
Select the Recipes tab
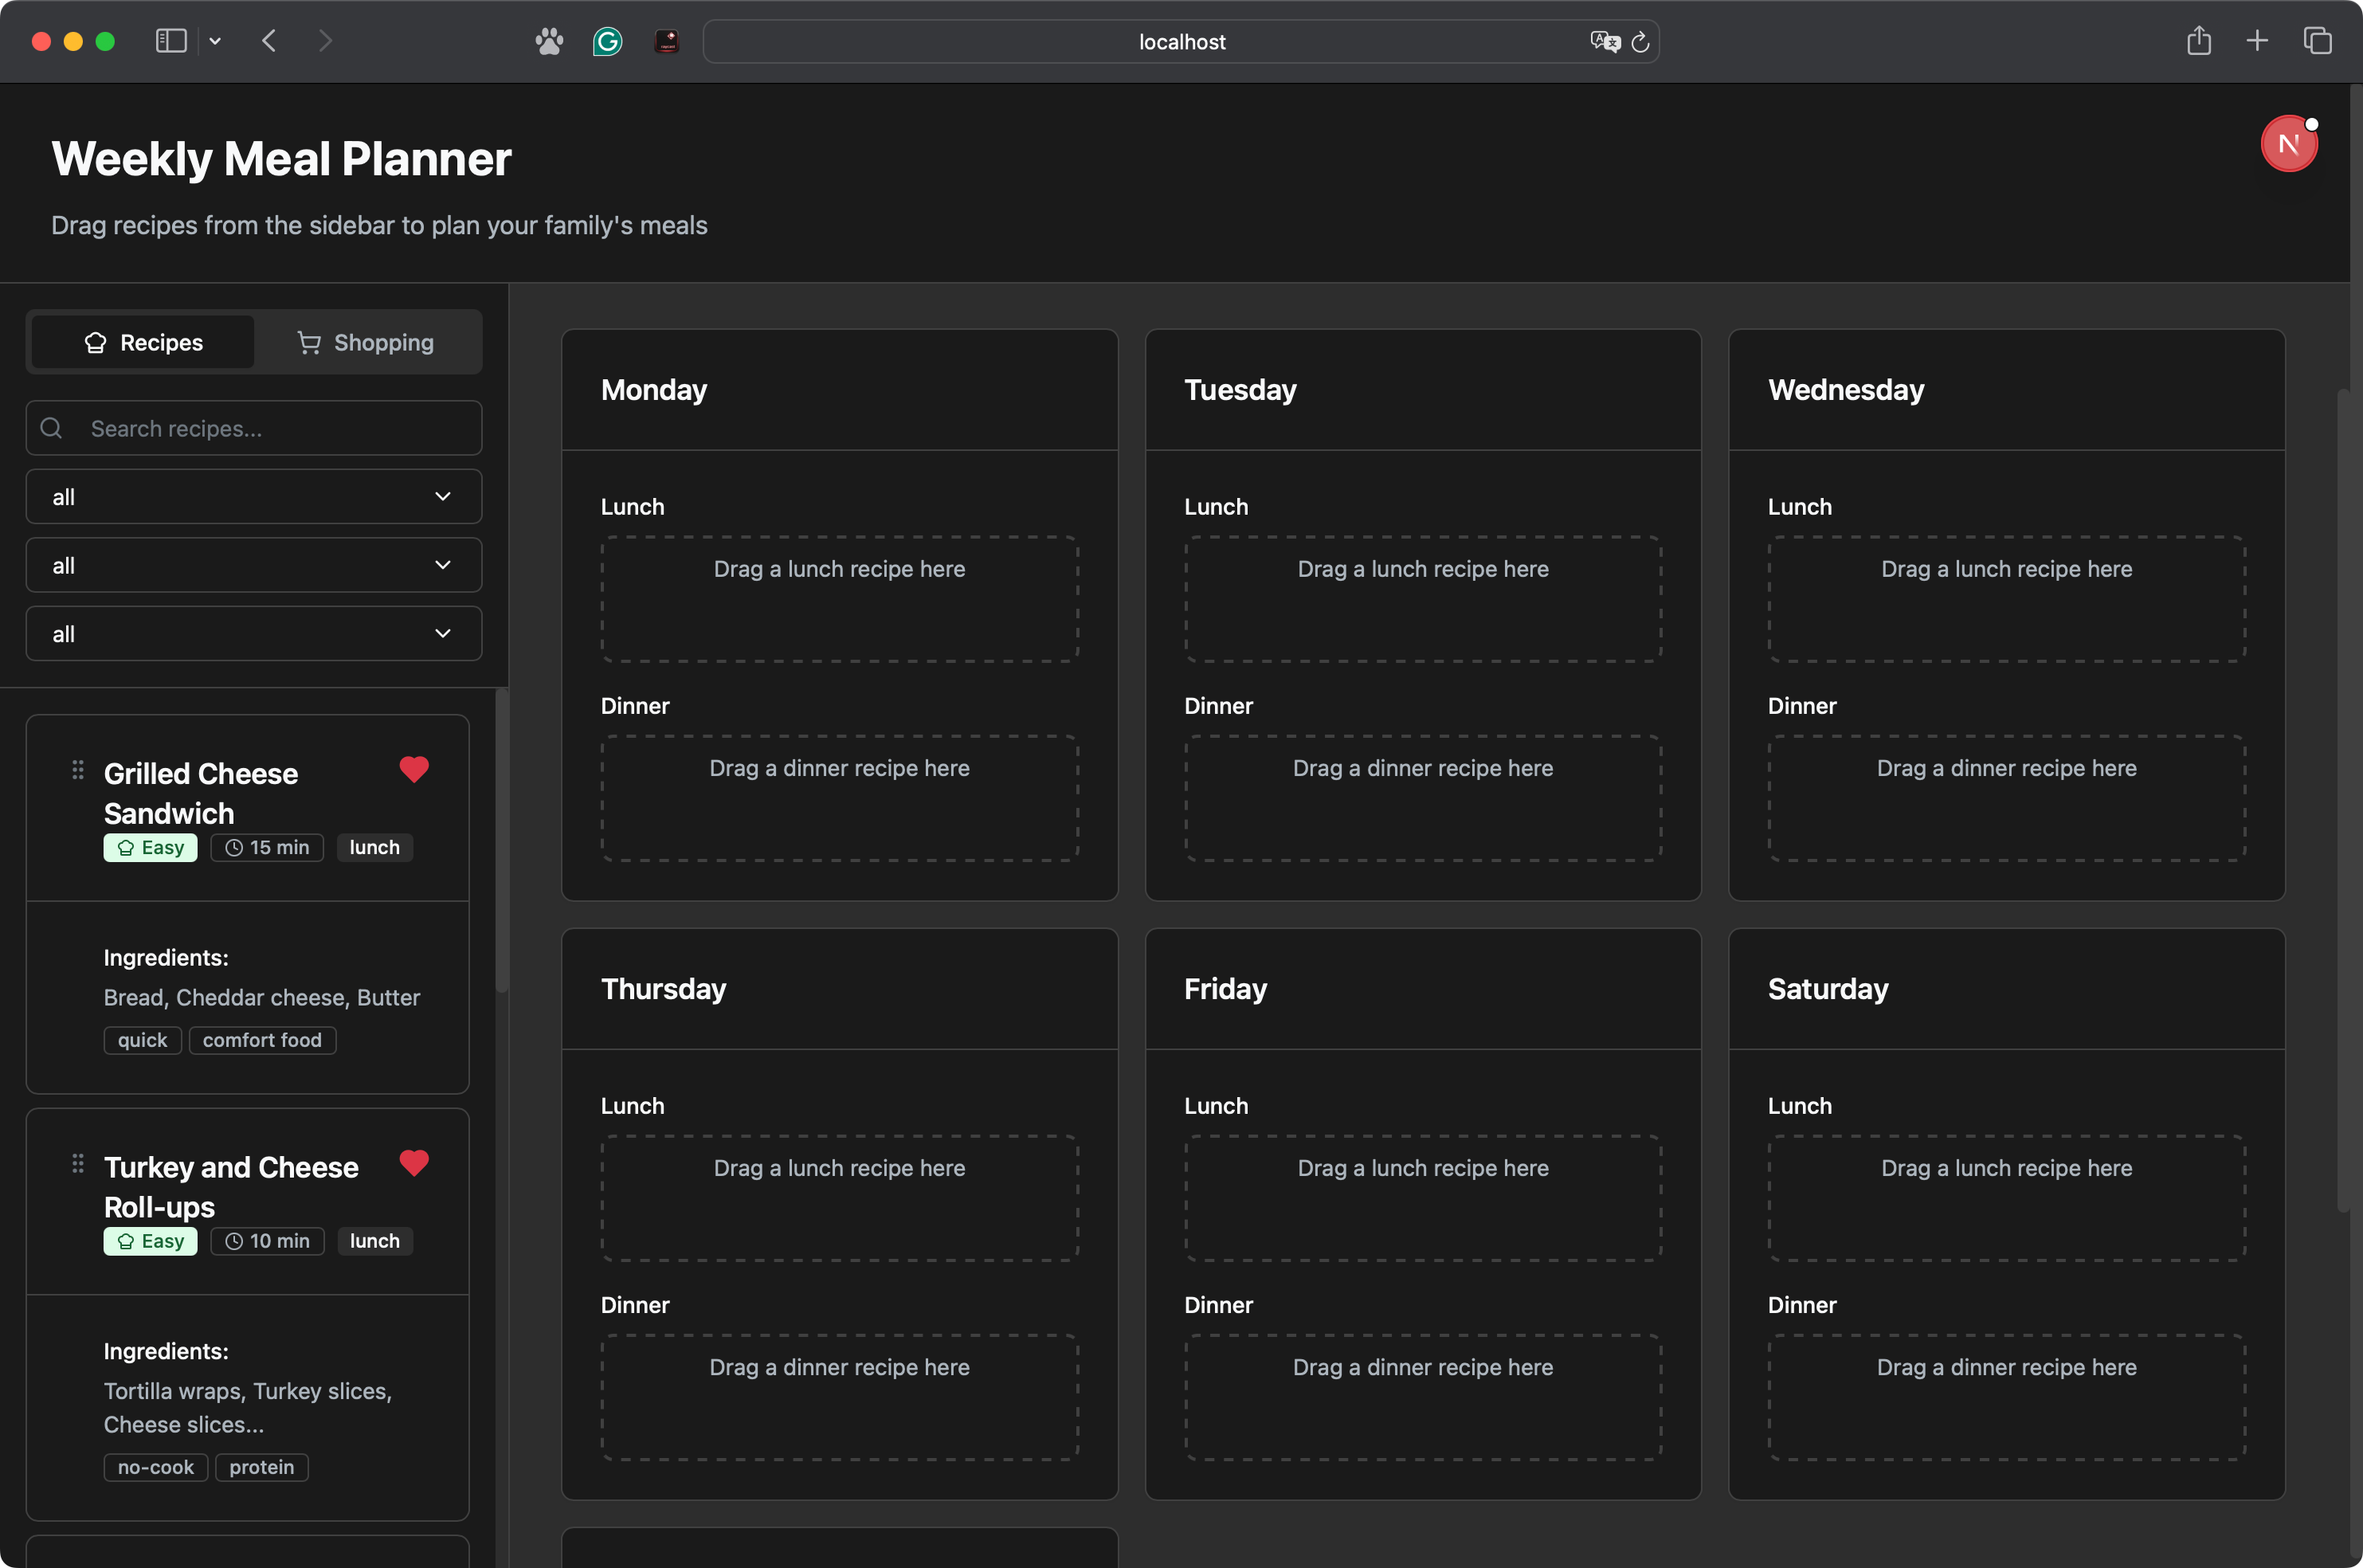coord(142,342)
